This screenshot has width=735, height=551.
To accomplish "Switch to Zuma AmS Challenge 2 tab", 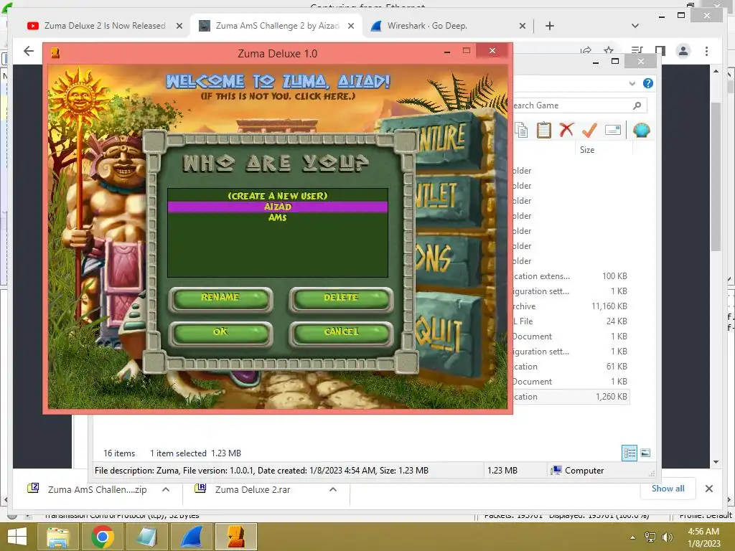I will [276, 26].
